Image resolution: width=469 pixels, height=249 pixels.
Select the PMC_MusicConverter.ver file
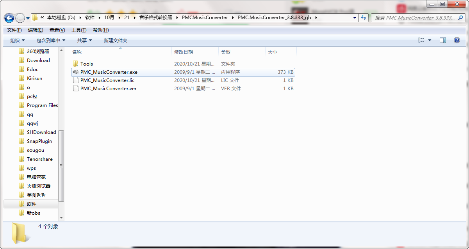pyautogui.click(x=108, y=89)
